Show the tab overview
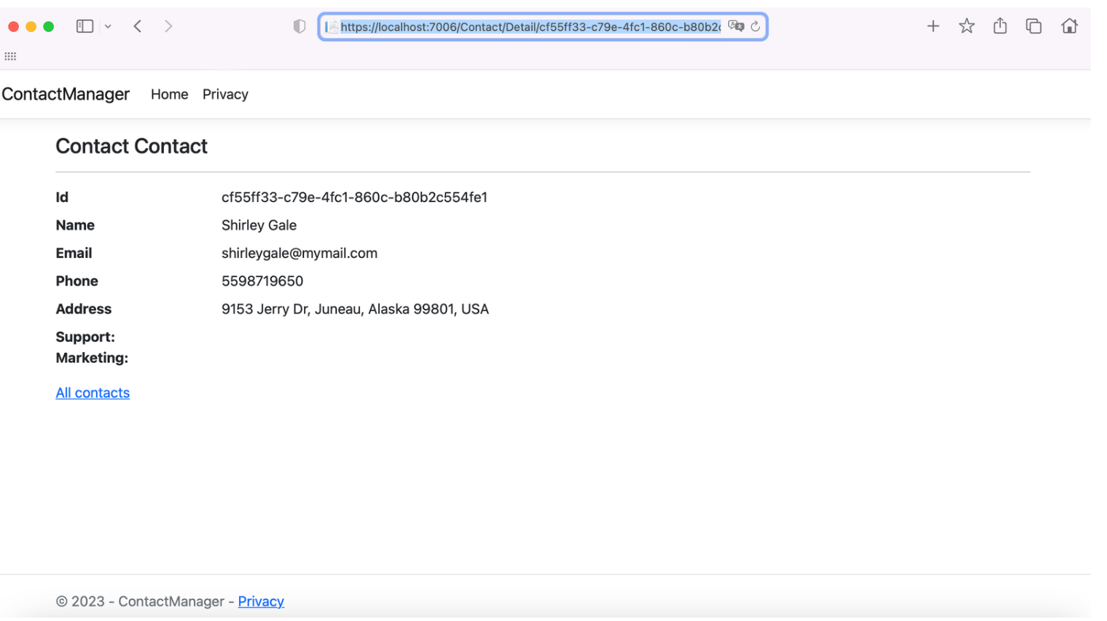 click(x=1033, y=26)
